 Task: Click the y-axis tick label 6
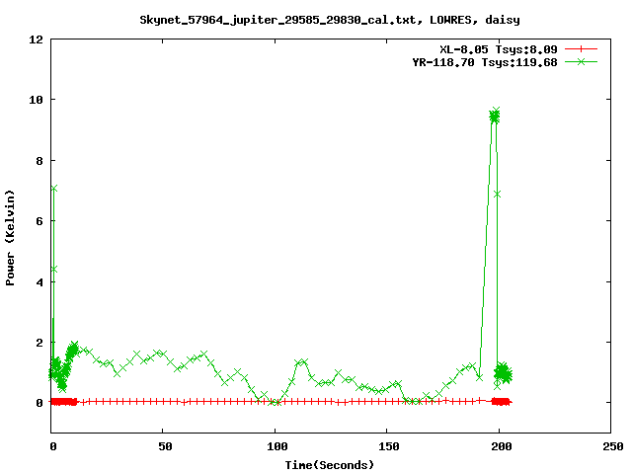tap(39, 221)
